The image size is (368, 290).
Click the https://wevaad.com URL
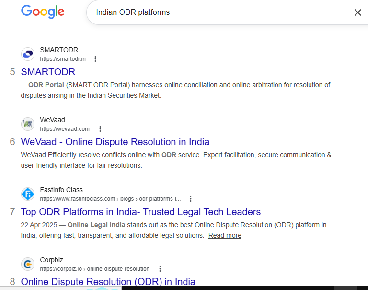[65, 129]
